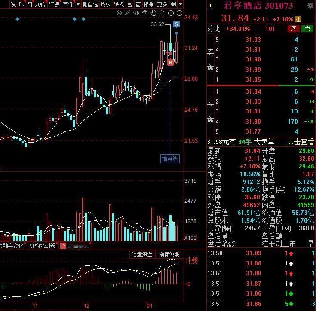Select buy level 4 price 31.80
316x311 pixels.
[x=253, y=122]
